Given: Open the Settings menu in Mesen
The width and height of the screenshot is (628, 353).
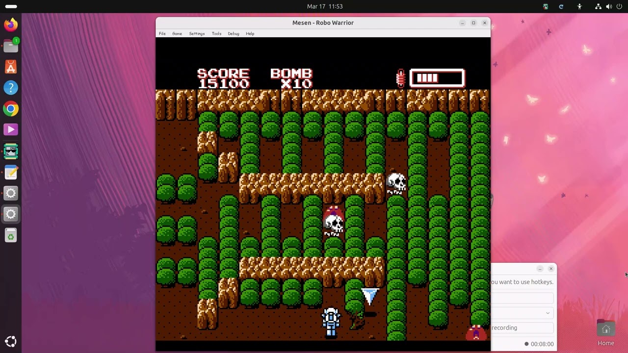Looking at the screenshot, I should tap(197, 33).
